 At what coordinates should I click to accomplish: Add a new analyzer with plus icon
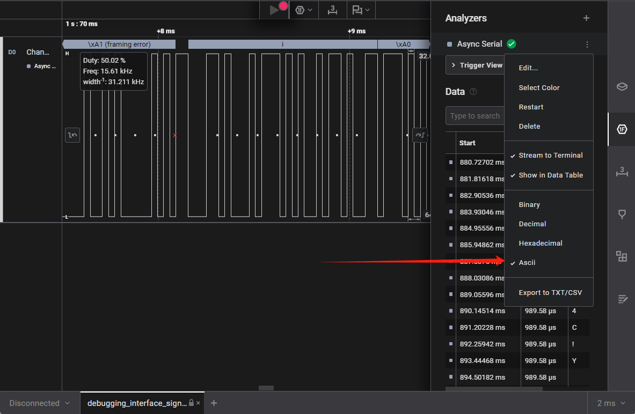586,18
